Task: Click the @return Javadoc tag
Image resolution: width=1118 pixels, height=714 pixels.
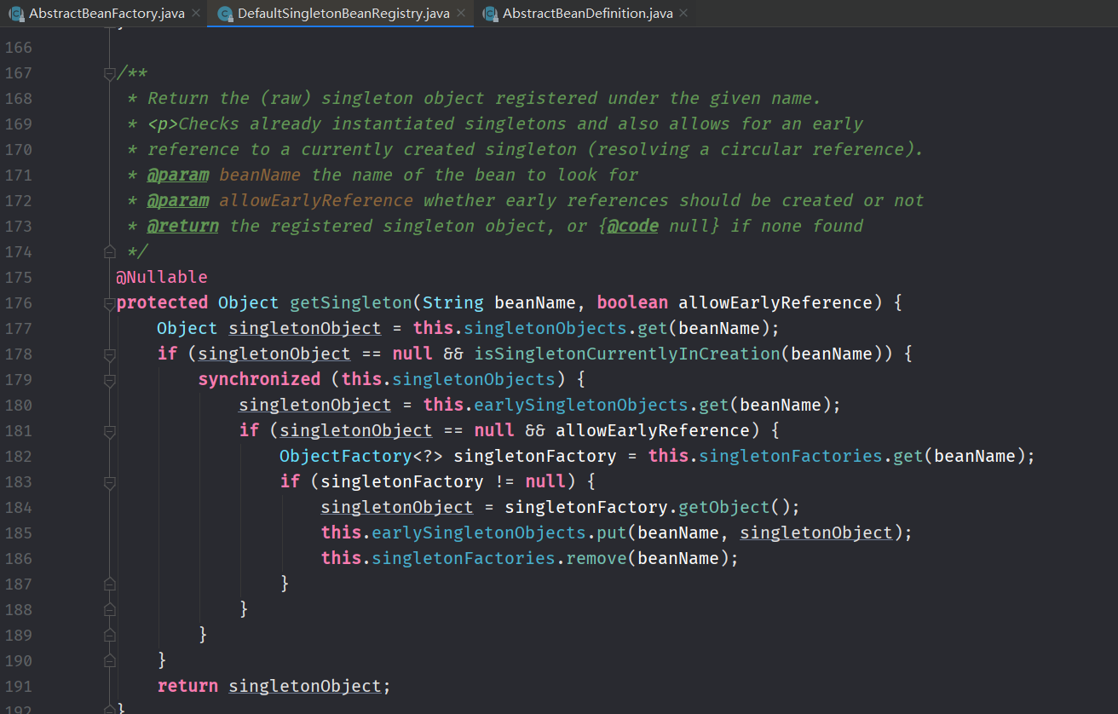Action: [x=182, y=226]
